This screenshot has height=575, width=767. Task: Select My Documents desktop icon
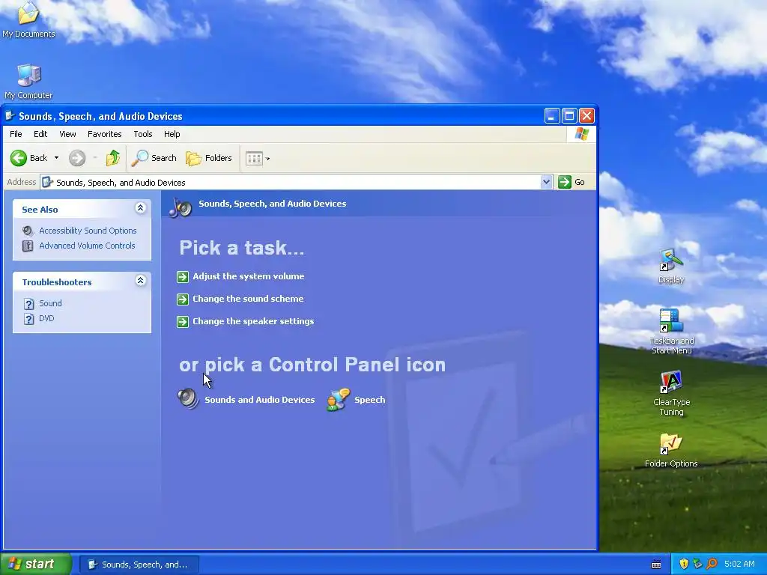pyautogui.click(x=28, y=20)
